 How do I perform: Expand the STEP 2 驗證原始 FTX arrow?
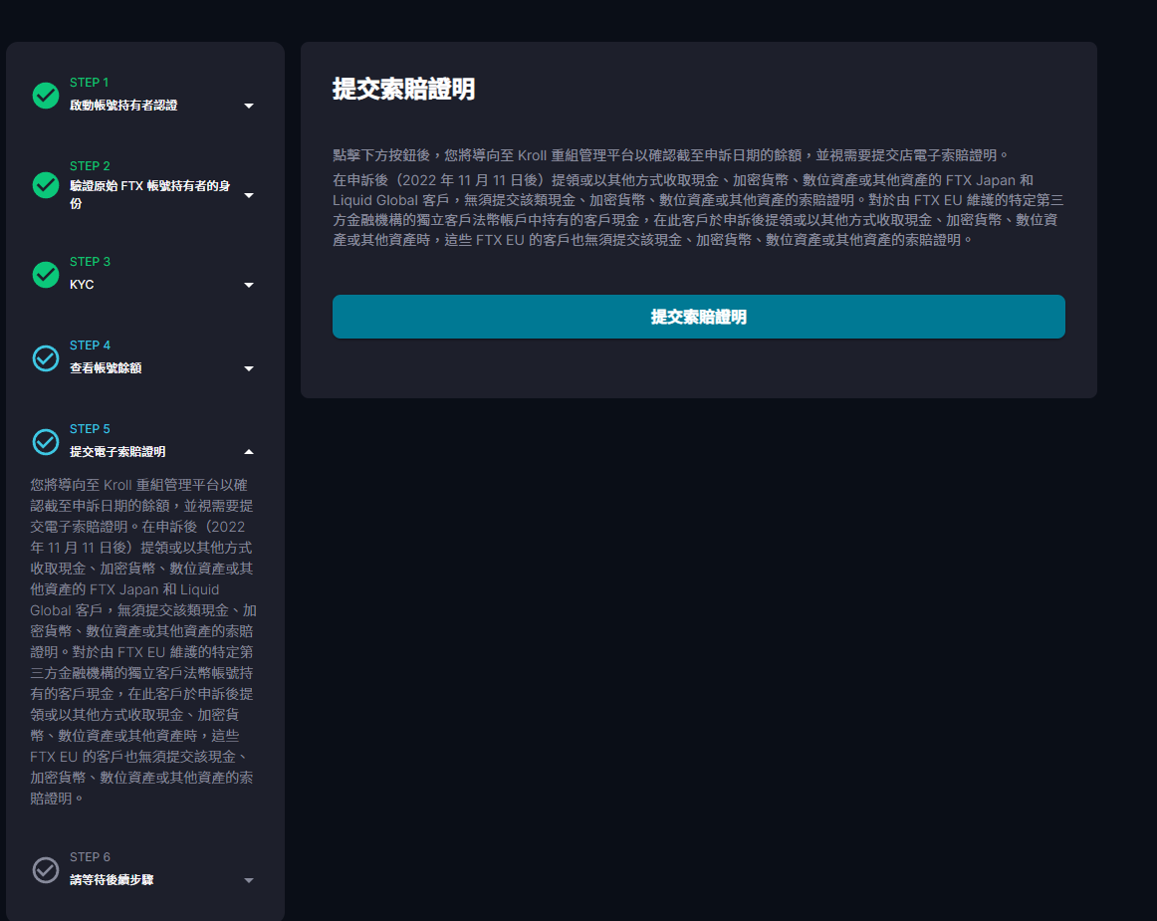(x=249, y=195)
